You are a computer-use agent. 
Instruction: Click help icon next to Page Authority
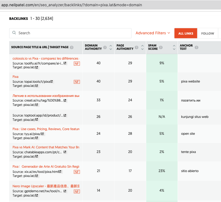(136, 49)
